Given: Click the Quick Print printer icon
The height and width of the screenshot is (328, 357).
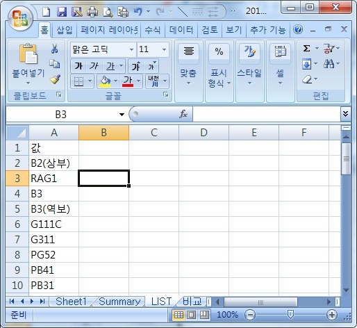Looking at the screenshot, I should [x=92, y=12].
